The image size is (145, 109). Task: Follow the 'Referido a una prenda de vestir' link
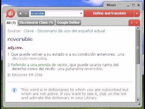coord(39,65)
